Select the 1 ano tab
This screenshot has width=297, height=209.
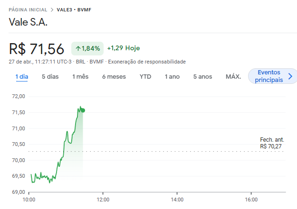(172, 76)
